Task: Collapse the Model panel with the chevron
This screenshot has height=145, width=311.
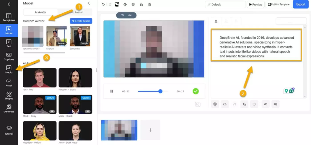Action: click(x=89, y=3)
